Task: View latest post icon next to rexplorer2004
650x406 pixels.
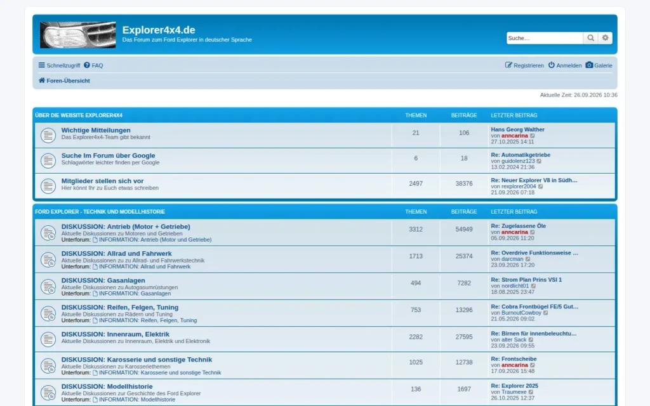Action: click(x=541, y=187)
